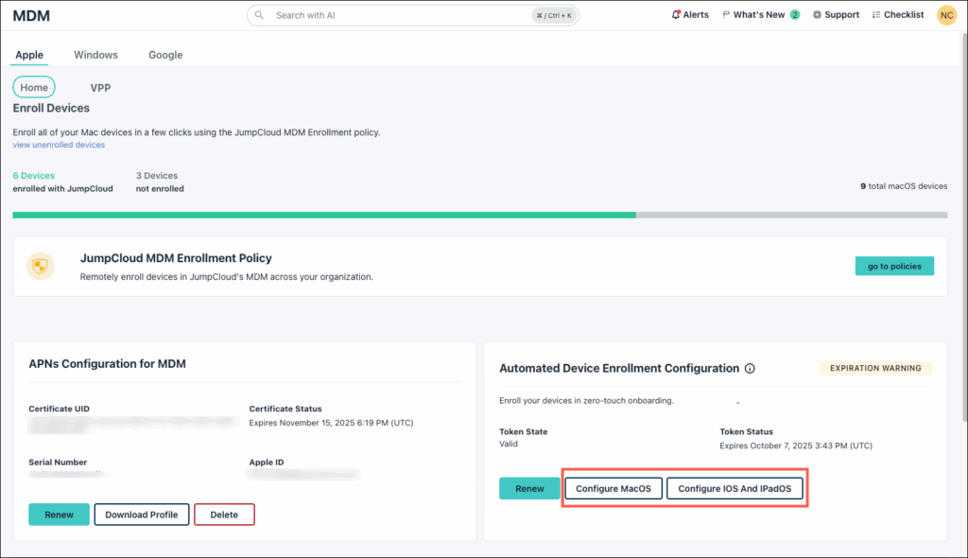
Task: Click the Checklist label
Action: pyautogui.click(x=904, y=15)
